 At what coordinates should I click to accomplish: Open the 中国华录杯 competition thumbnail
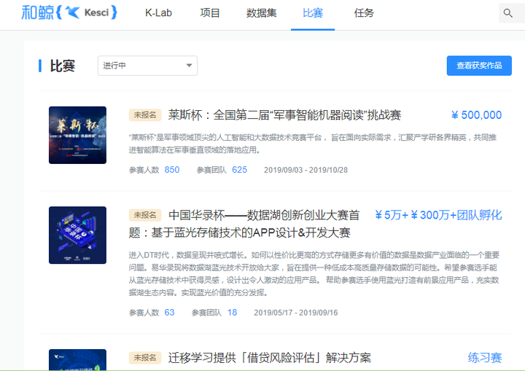78,235
